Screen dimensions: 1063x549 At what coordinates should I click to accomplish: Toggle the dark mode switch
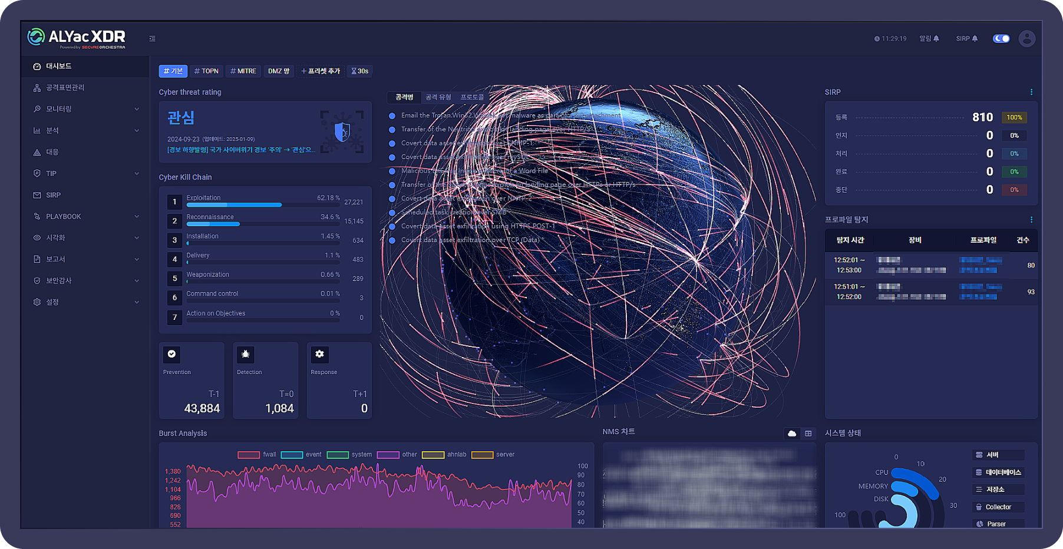click(x=1001, y=39)
